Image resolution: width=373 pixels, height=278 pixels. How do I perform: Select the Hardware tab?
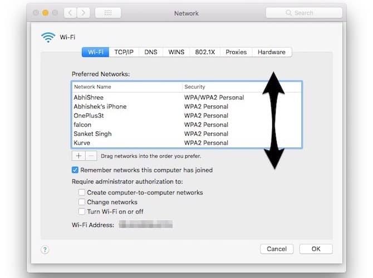coord(272,52)
